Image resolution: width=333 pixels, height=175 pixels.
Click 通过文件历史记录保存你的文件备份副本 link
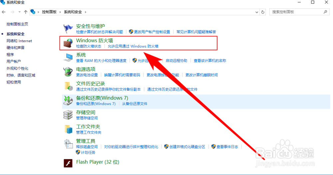[x=108, y=89]
